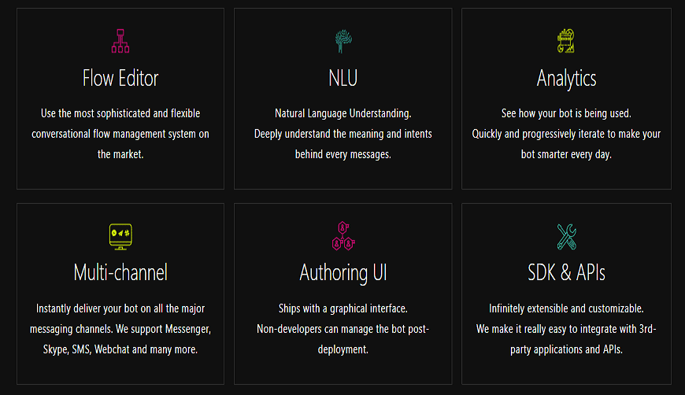
Task: Click the 'Ships with a graphical interface' text
Action: click(x=343, y=308)
